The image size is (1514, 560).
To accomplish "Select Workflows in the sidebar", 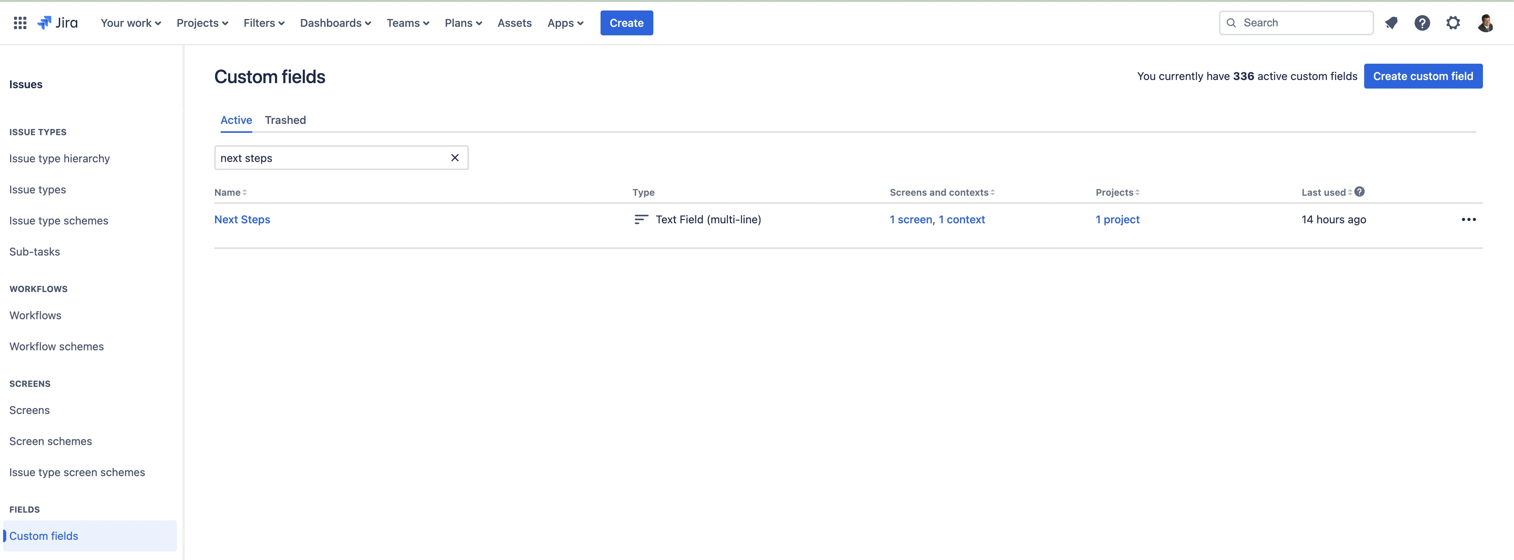I will 35,315.
